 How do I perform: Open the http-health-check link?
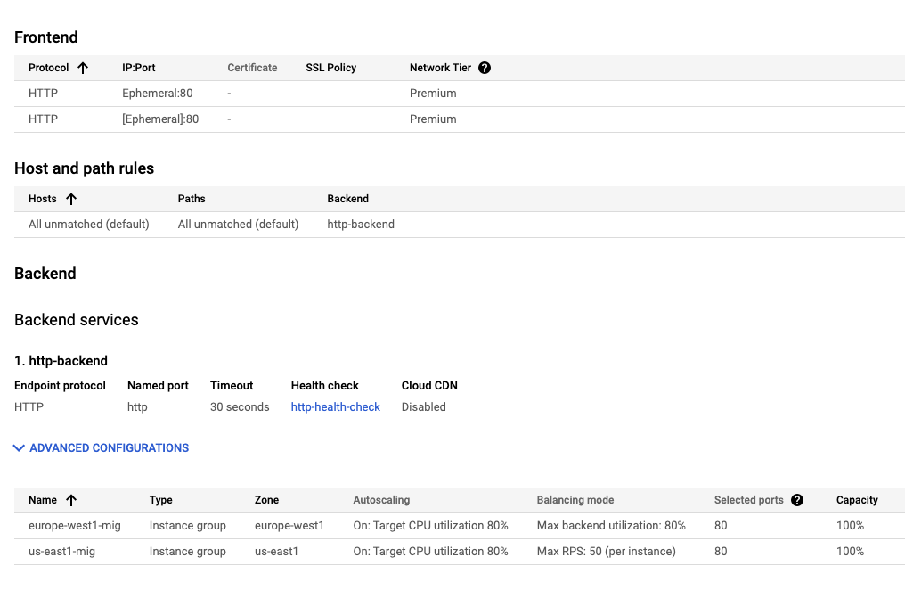335,407
